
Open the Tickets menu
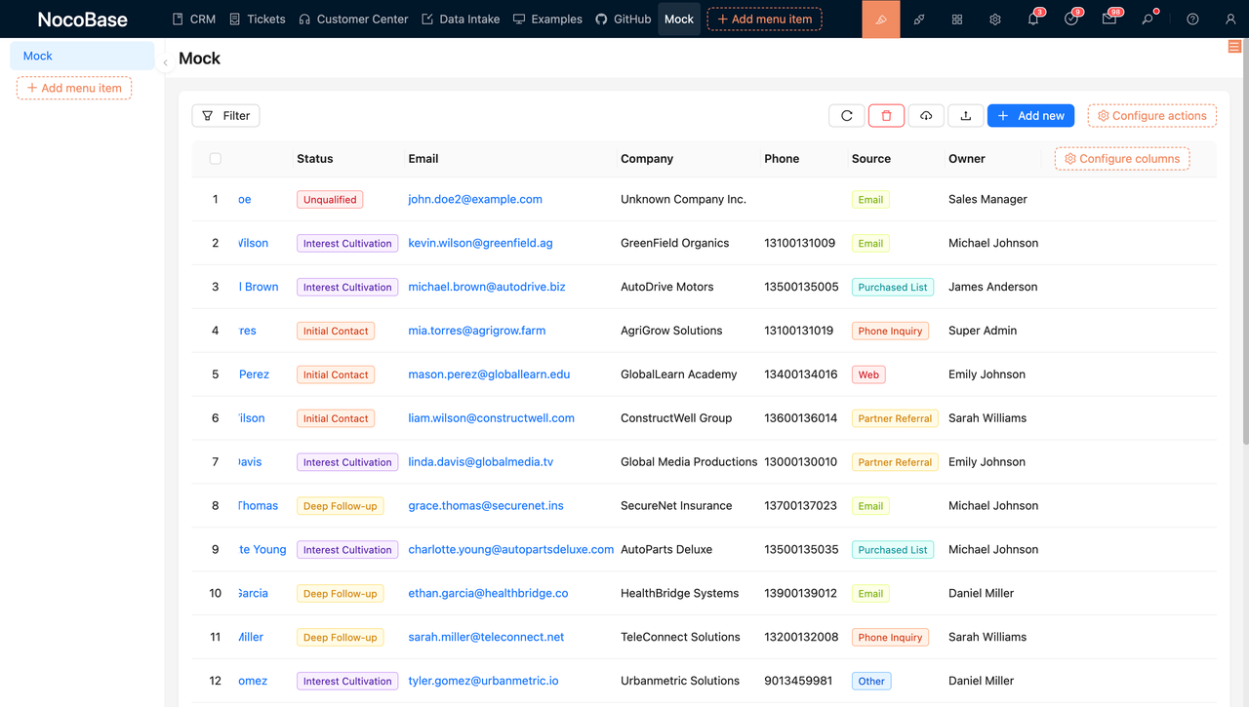[x=258, y=19]
